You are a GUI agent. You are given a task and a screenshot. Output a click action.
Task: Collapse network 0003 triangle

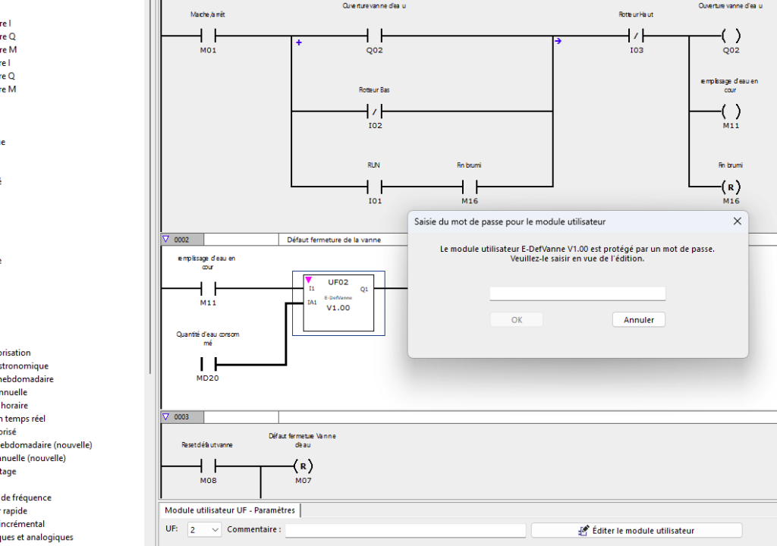coord(166,416)
